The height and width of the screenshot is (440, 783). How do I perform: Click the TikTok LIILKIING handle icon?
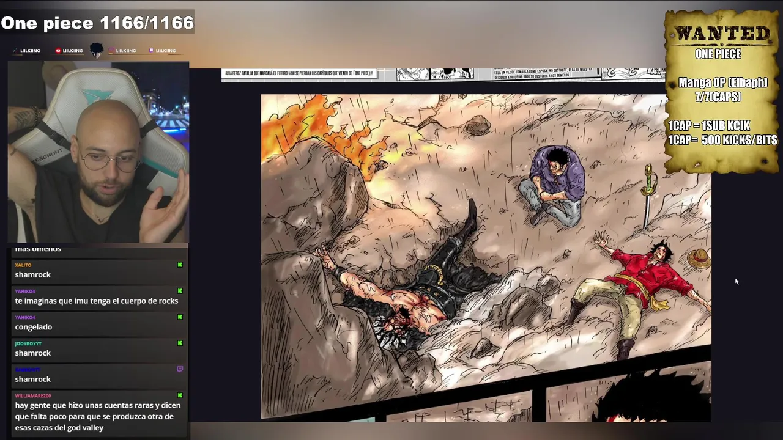coord(16,51)
